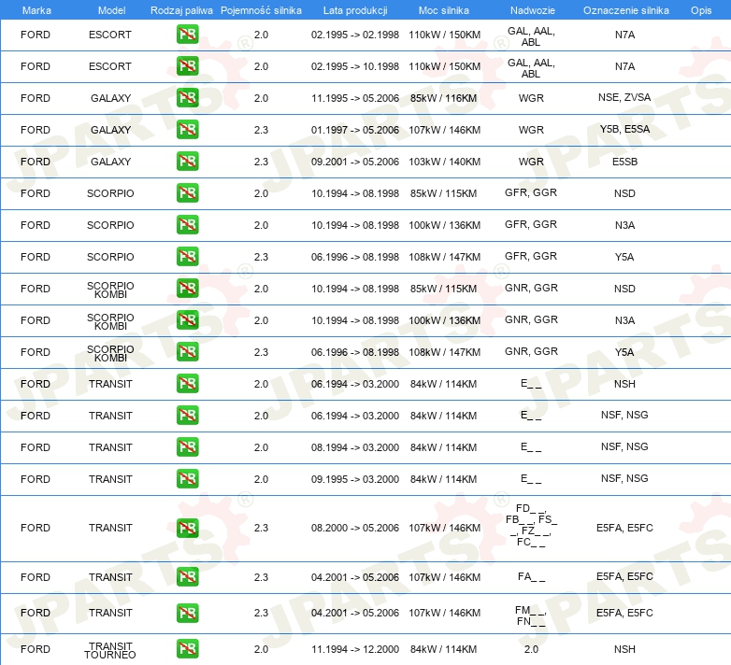Select the engine code Y5B, E5SA
The width and height of the screenshot is (731, 665).
tap(624, 129)
